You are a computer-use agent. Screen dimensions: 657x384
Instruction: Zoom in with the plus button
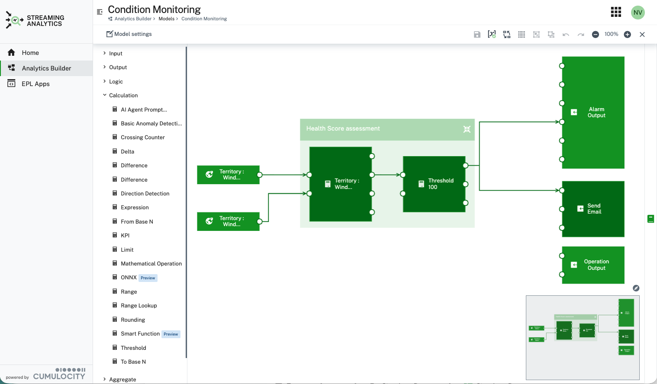[627, 35]
